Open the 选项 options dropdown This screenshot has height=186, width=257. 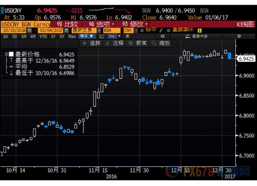coord(101,24)
